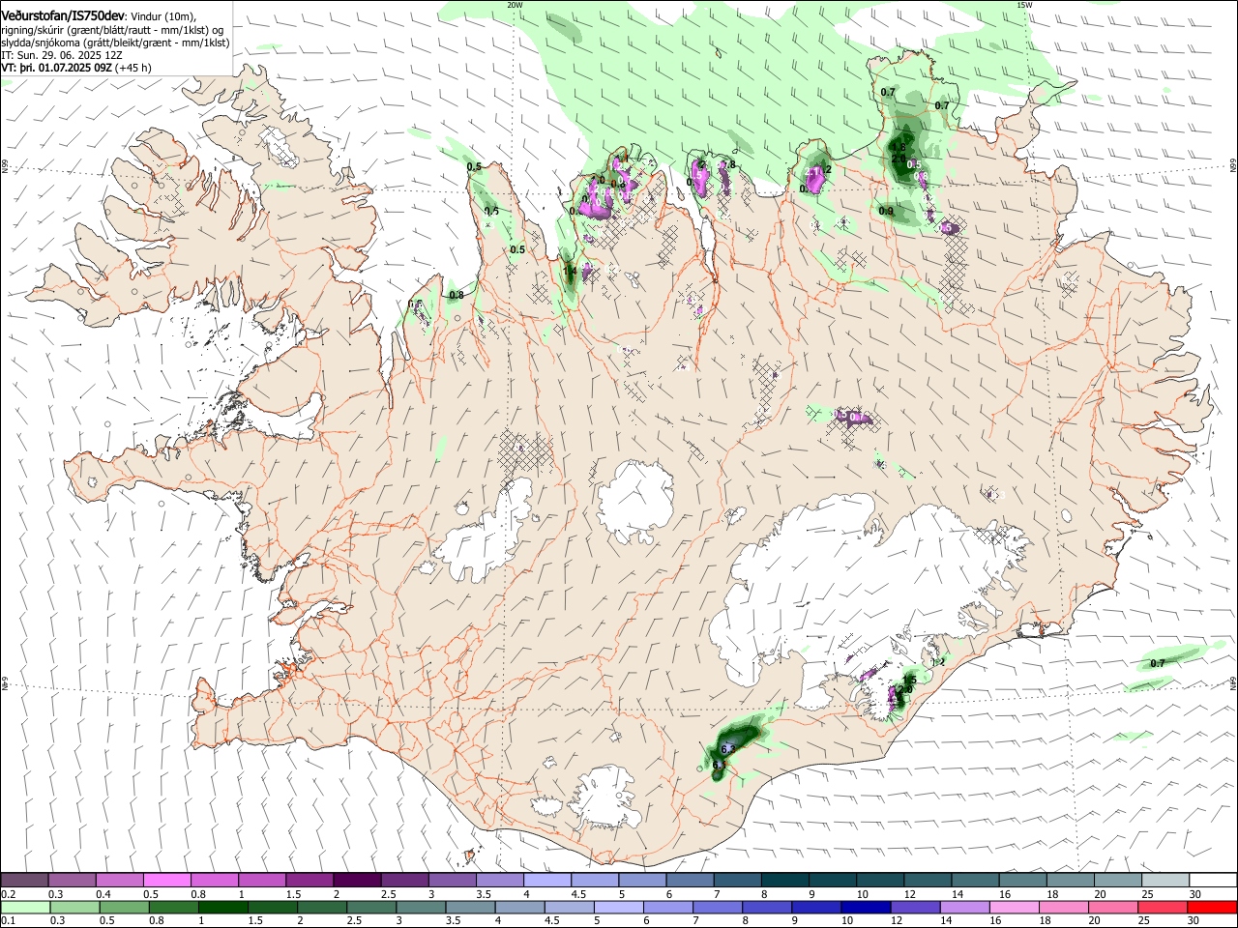Click the Veðurstofan/IS750dev title text

point(63,15)
